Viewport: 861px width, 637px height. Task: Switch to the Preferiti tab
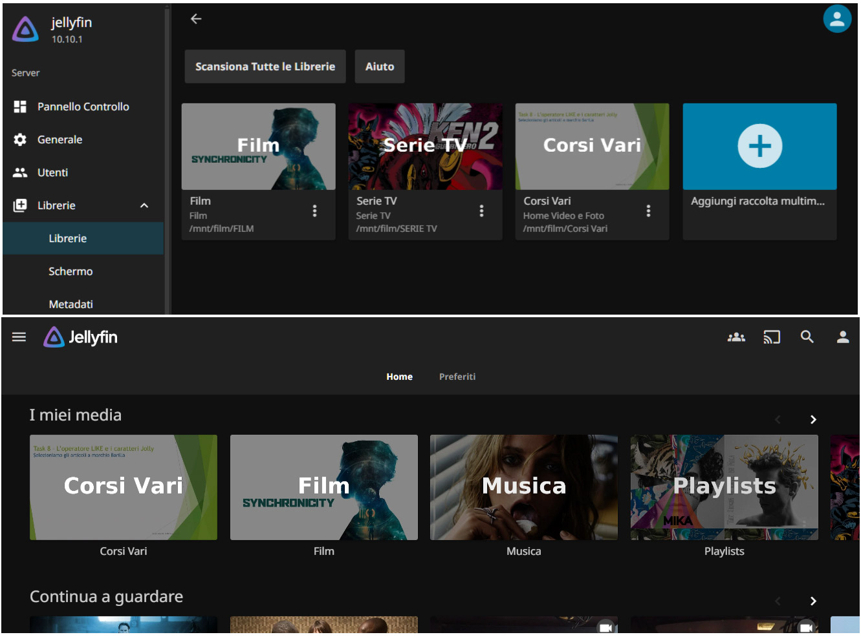click(x=457, y=377)
